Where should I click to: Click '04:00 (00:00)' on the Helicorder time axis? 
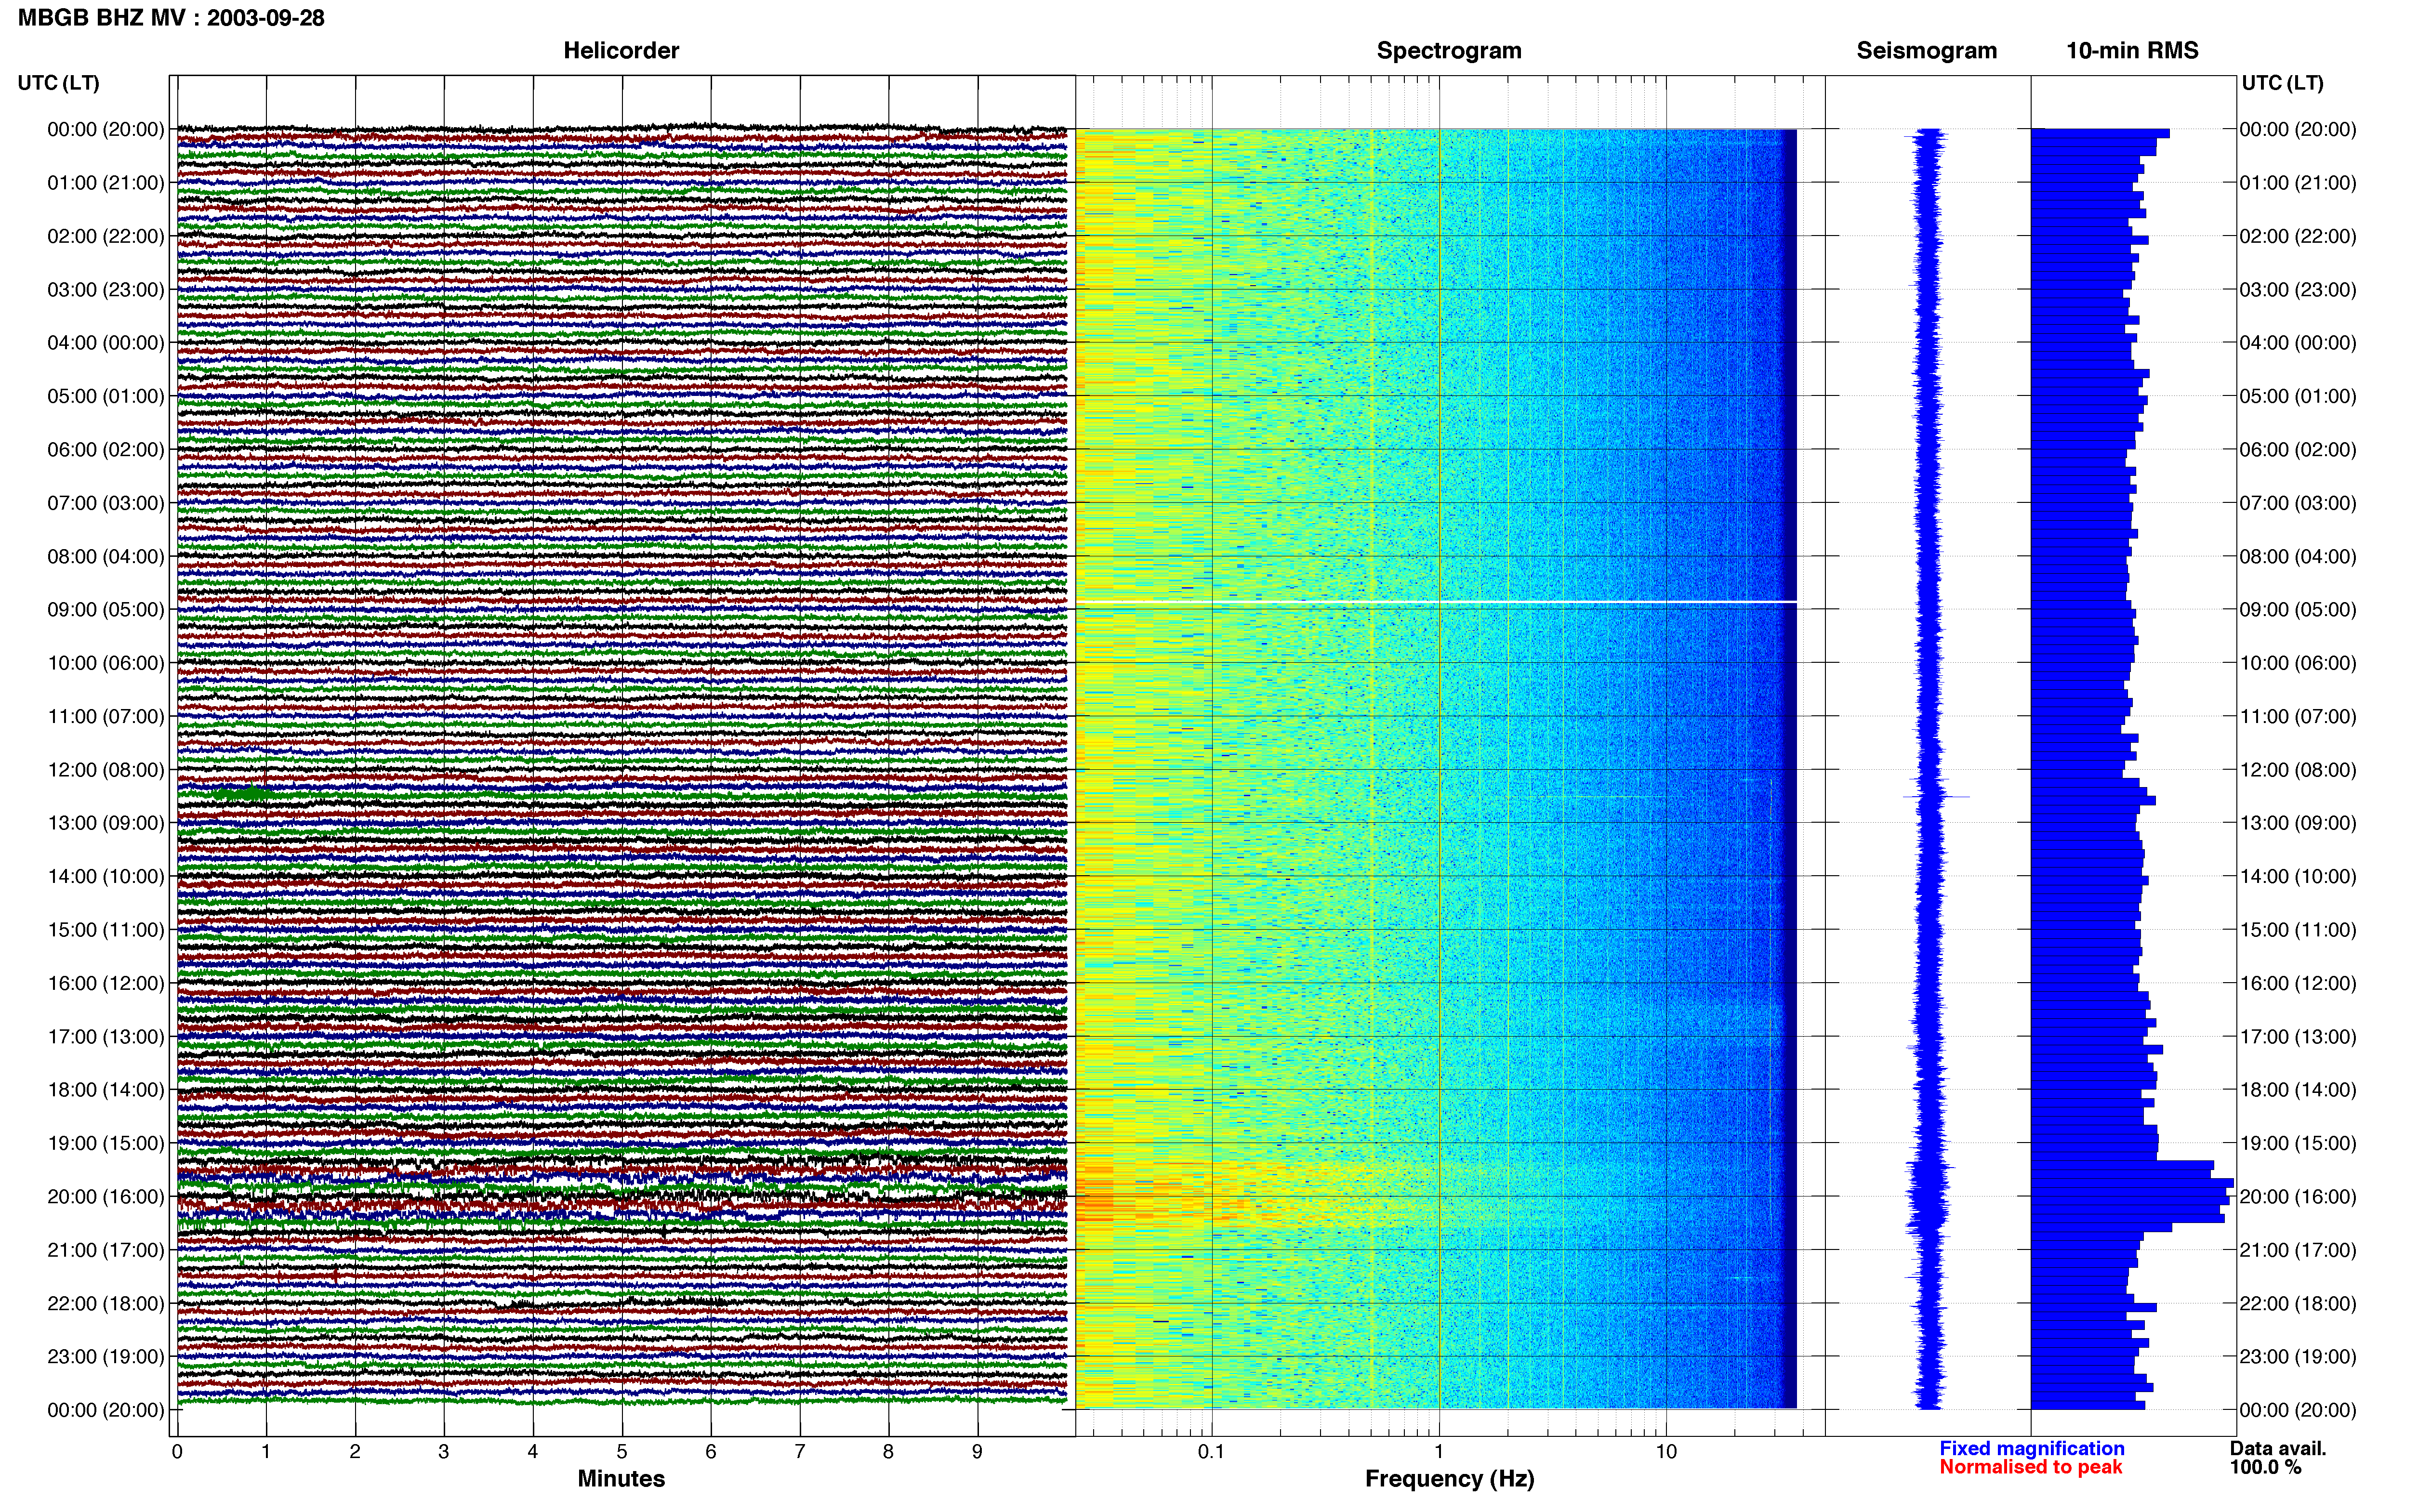click(106, 343)
